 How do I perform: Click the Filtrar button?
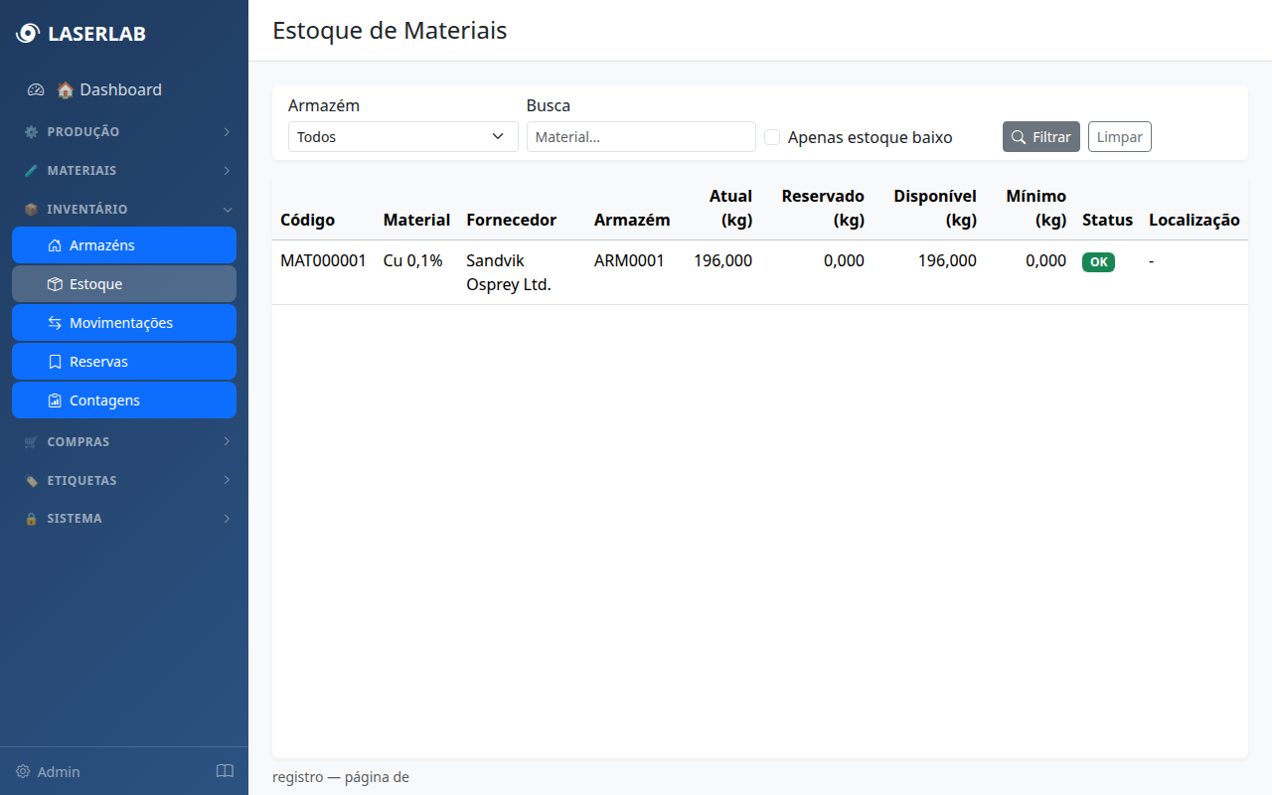point(1040,137)
